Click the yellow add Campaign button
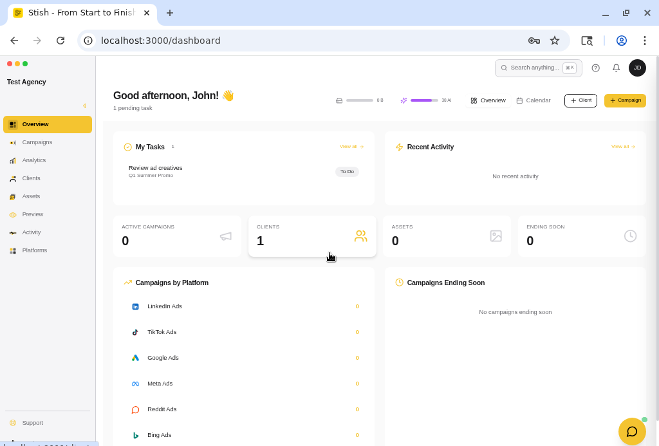Screen dimensions: 659x446 pyautogui.click(x=625, y=101)
